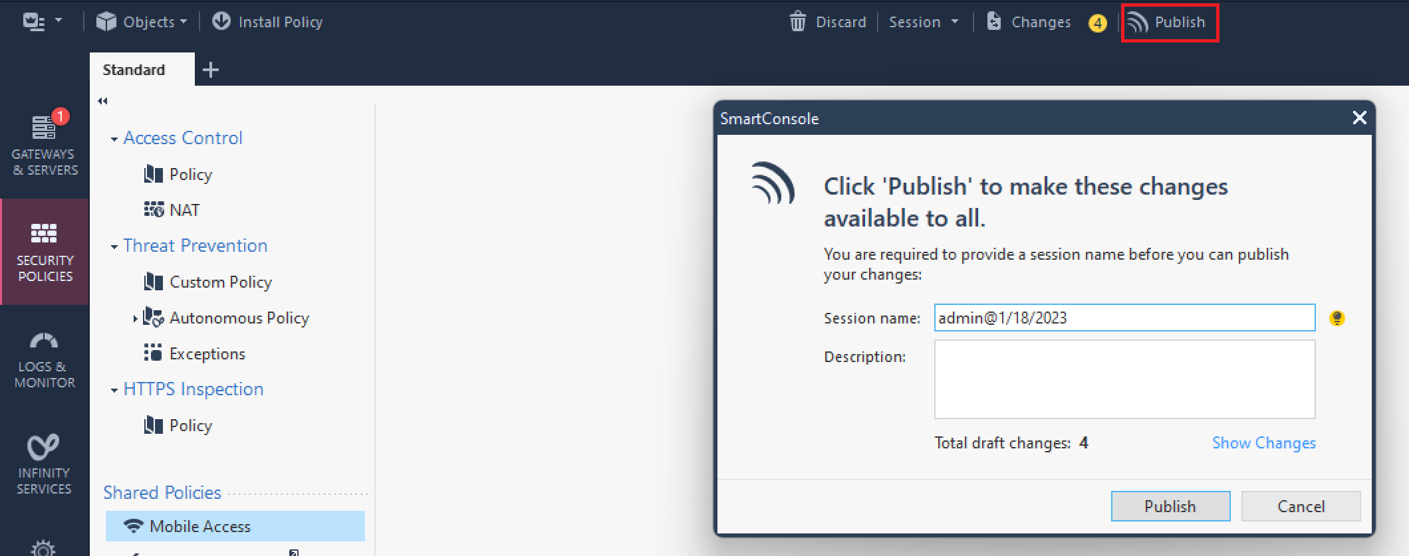Click Publish in the top toolbar

tap(1169, 23)
